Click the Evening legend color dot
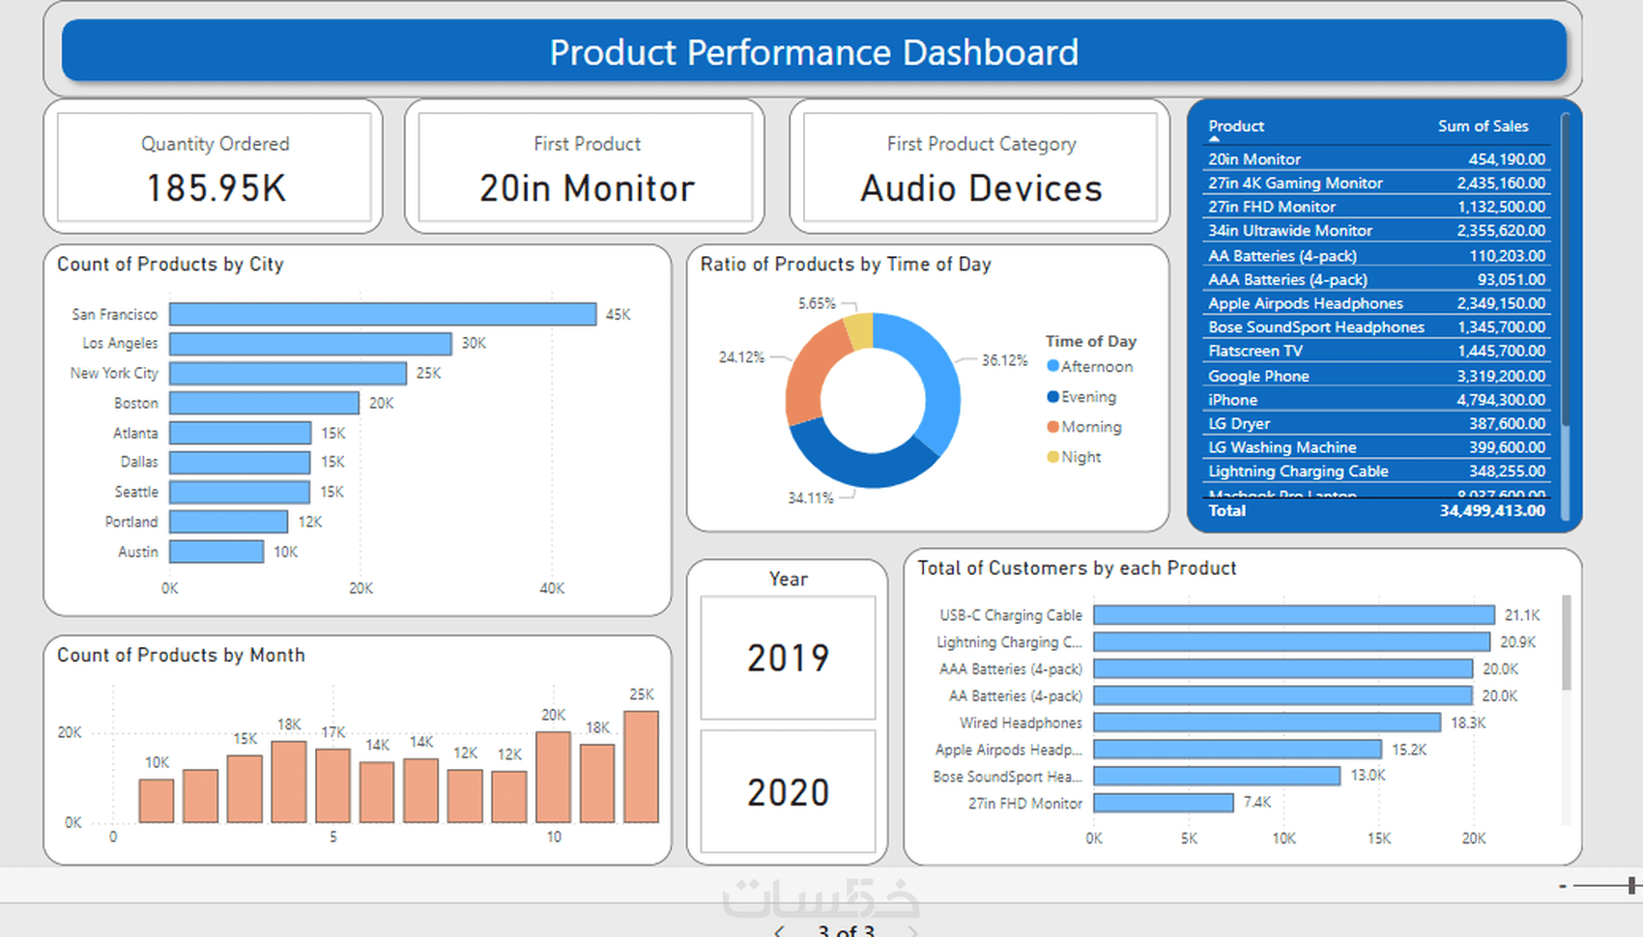Screen dimensions: 1643x937 (x=1052, y=396)
